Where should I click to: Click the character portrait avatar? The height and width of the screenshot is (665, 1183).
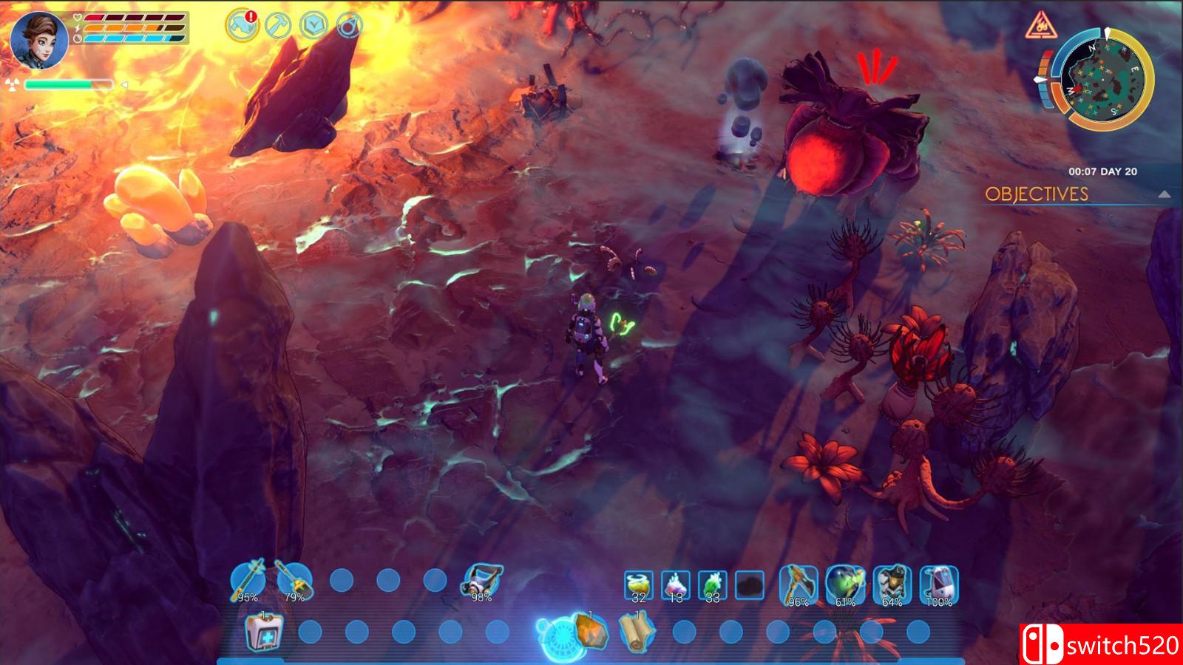39,39
